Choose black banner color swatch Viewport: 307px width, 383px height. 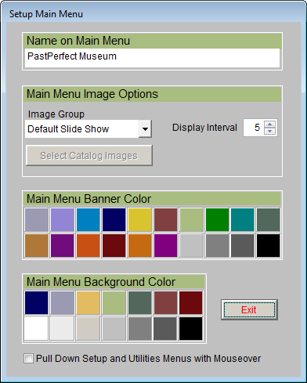pyautogui.click(x=269, y=246)
